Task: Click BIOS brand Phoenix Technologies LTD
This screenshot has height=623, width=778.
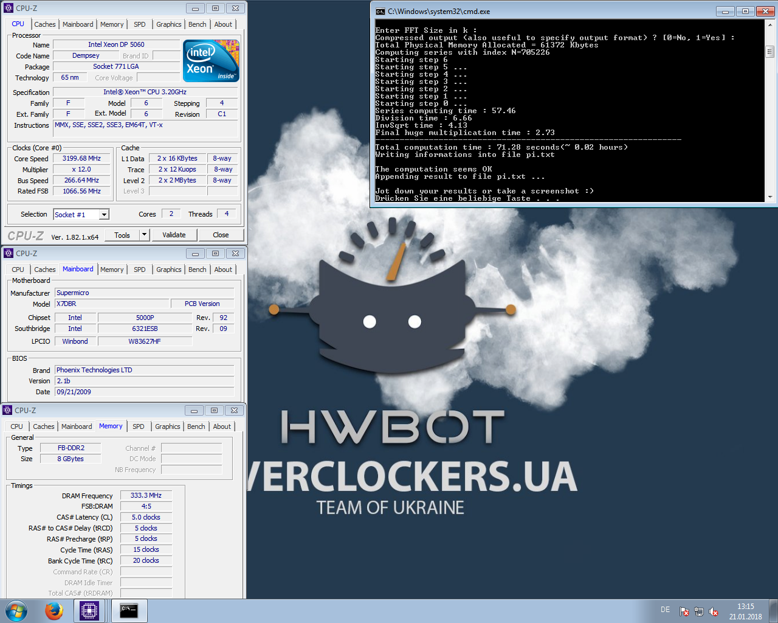Action: tap(145, 370)
